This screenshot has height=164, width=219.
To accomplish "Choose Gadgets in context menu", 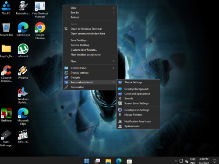I will [x=90, y=77].
